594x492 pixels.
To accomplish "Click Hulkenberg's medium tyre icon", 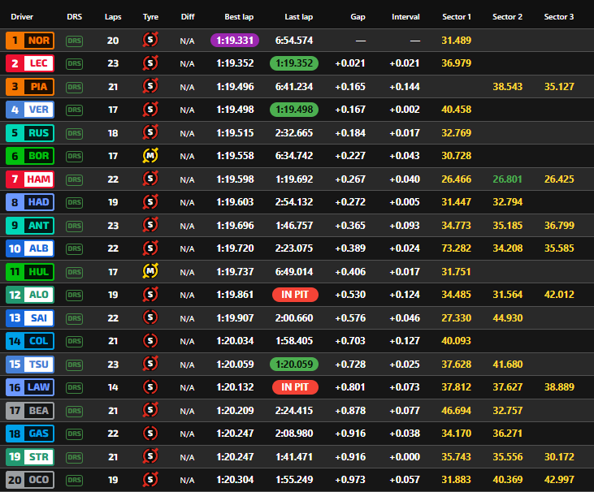I will coord(150,271).
